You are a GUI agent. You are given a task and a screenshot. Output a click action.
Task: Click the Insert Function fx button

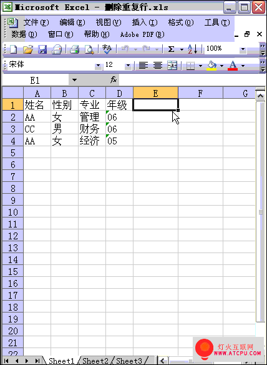pos(114,80)
